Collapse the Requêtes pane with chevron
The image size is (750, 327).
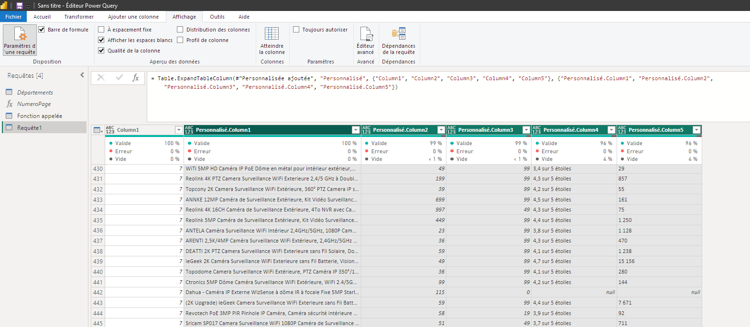click(x=82, y=75)
